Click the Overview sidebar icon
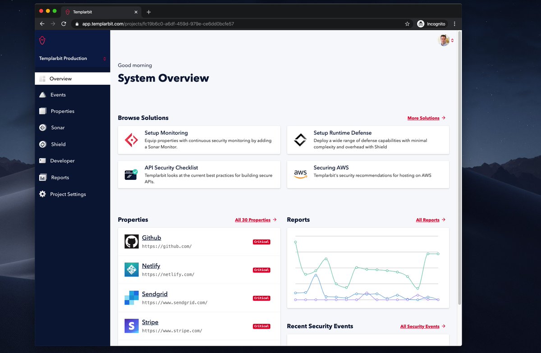Image resolution: width=541 pixels, height=353 pixels. click(42, 78)
